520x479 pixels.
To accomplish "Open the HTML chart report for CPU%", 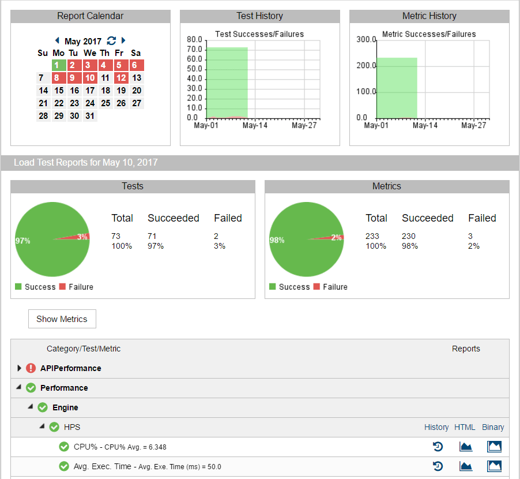I will click(x=466, y=446).
